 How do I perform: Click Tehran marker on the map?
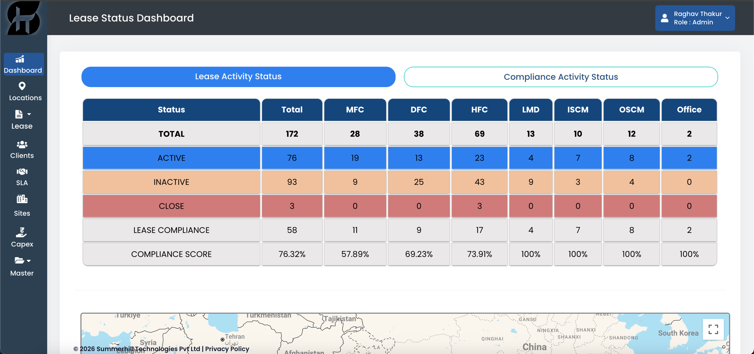(222, 339)
